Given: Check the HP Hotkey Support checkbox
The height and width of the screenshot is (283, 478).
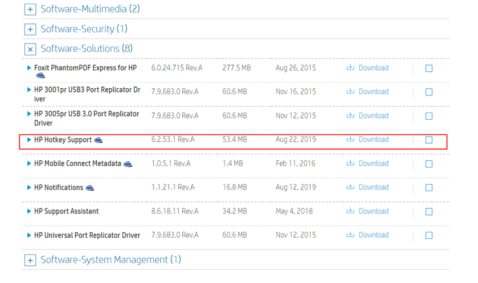Looking at the screenshot, I should 429,140.
